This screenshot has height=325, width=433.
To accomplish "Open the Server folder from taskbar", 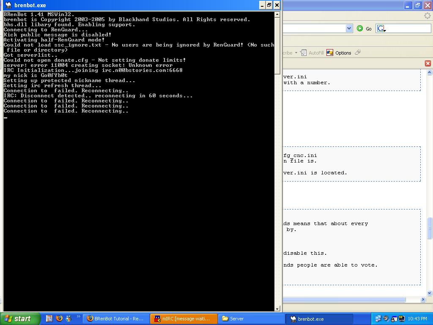I will point(251,319).
